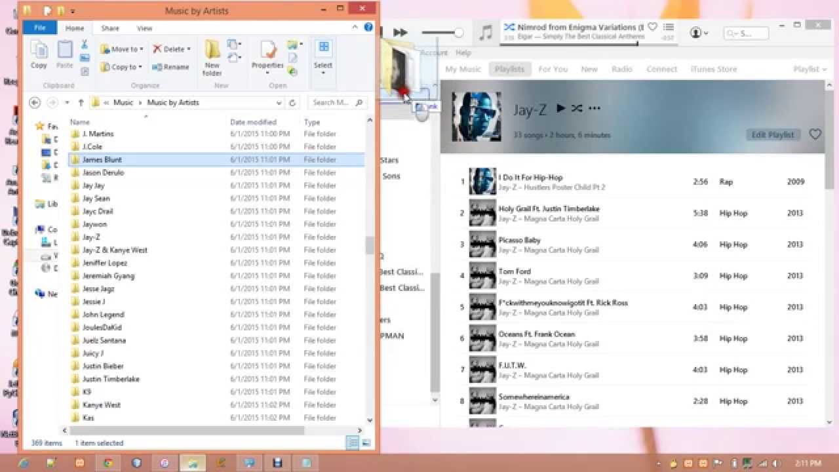839x472 pixels.
Task: Click the Copy path icon in Clipboard group
Action: click(x=84, y=58)
